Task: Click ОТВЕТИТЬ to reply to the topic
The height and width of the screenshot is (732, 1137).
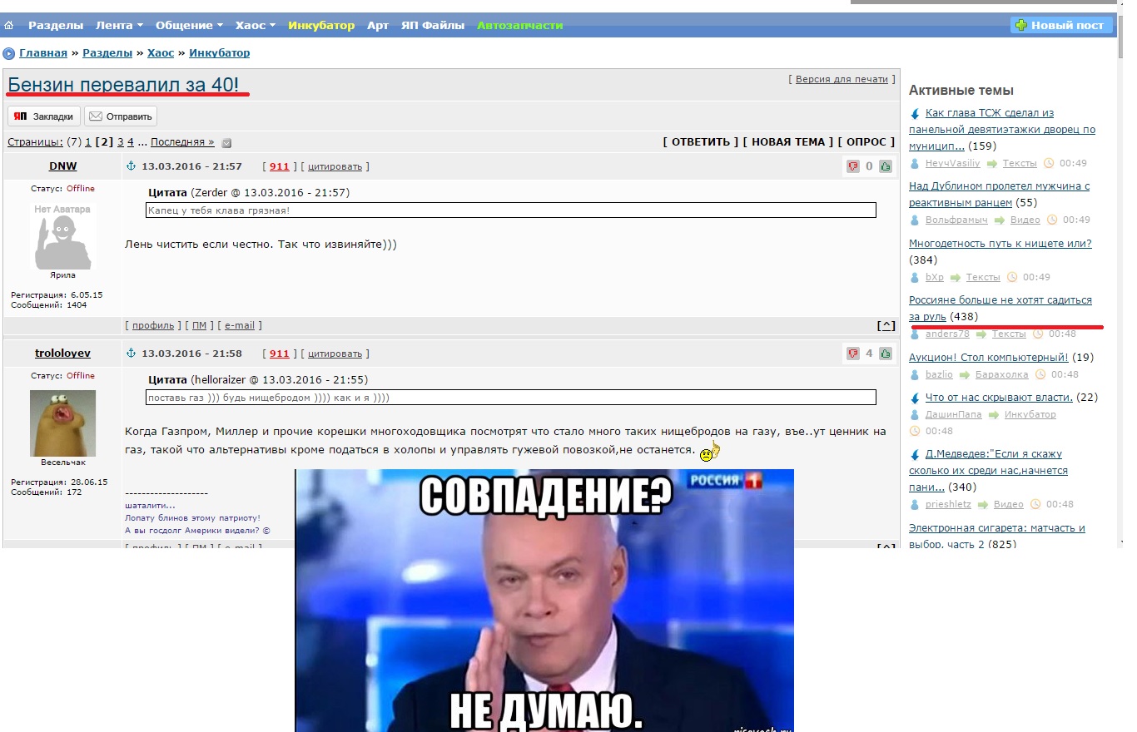Action: (x=701, y=142)
